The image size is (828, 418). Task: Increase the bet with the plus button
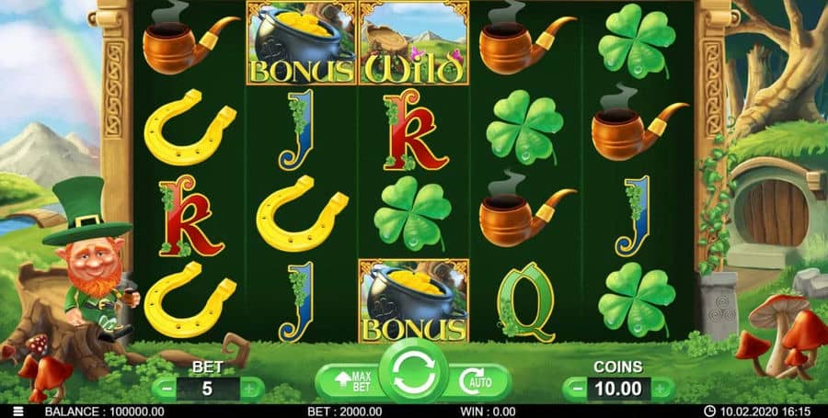pos(249,390)
